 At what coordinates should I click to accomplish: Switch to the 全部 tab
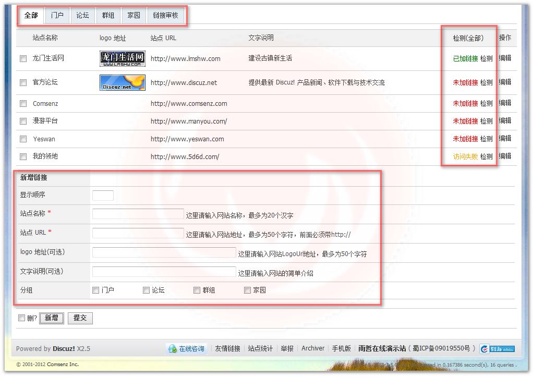click(31, 16)
